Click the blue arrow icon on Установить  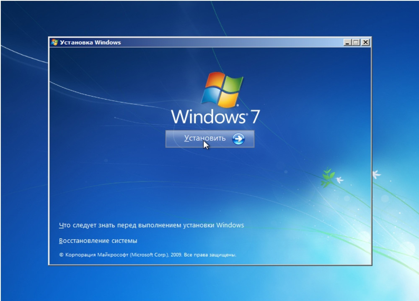pyautogui.click(x=238, y=139)
